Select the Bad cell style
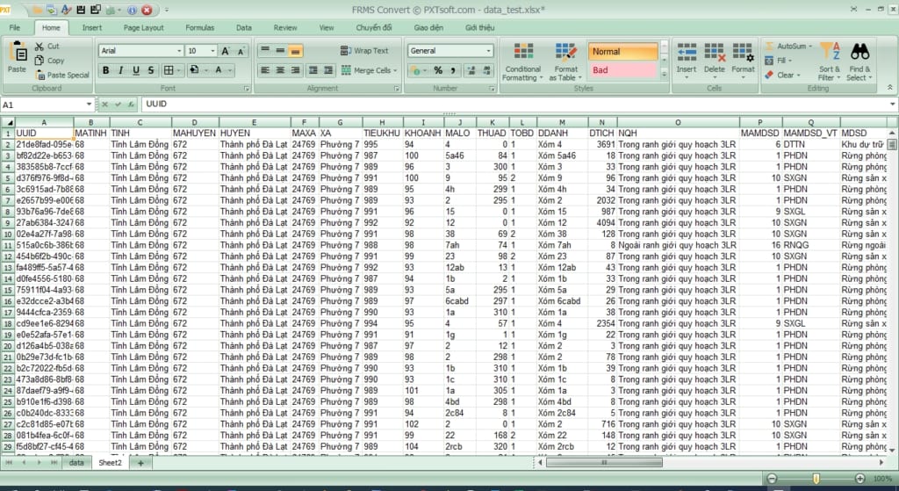 point(620,70)
